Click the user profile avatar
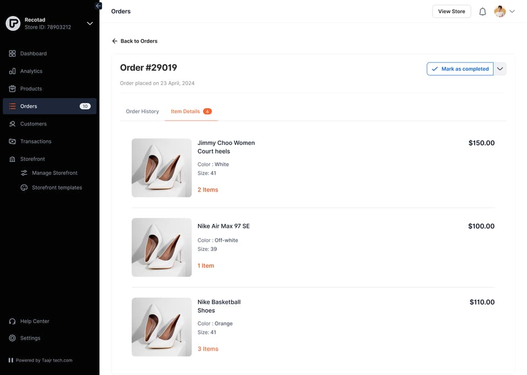Screen dimensions: 527x375 (x=500, y=12)
